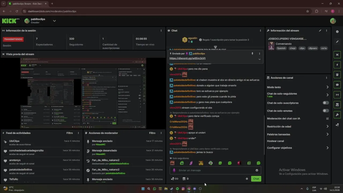Open a new browser tab
343x193 pixels.
[x=52, y=3]
